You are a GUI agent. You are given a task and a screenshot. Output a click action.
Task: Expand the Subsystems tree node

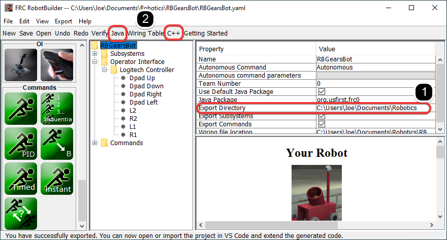[94, 53]
